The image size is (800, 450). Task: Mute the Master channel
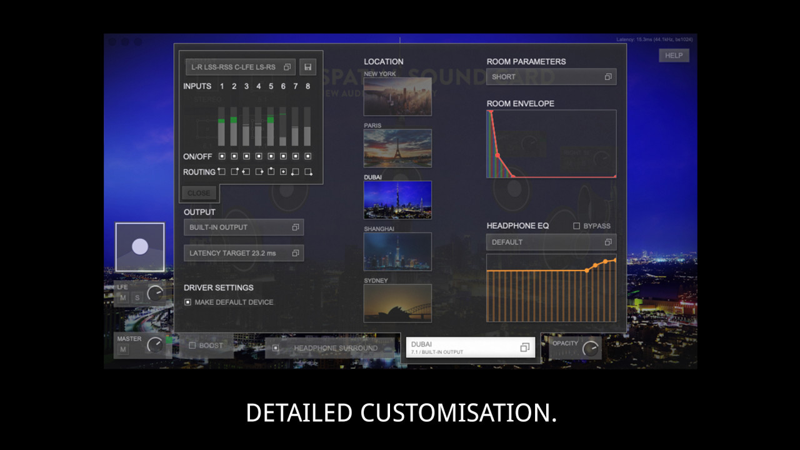click(x=123, y=349)
